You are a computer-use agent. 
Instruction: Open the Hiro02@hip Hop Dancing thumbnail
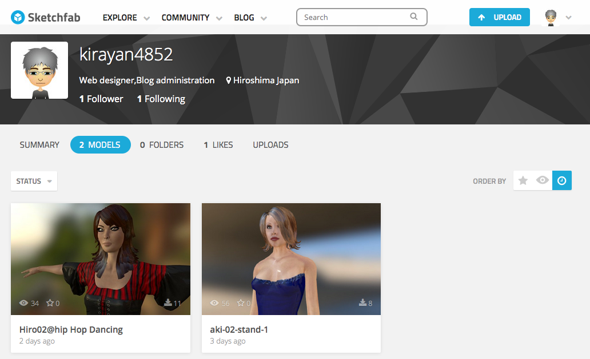(x=101, y=259)
